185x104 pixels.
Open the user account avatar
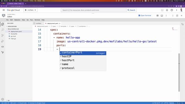pyautogui.click(x=181, y=10)
